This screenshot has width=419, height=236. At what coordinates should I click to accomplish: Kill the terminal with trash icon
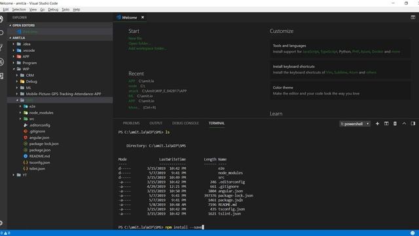point(395,124)
